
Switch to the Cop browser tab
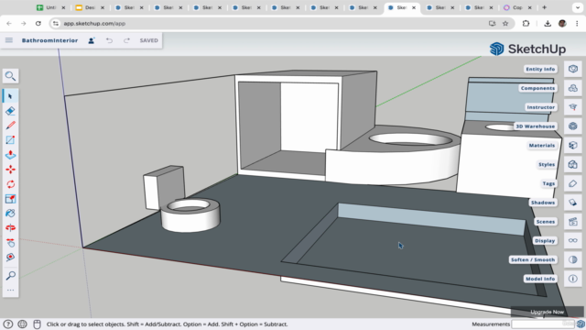point(517,7)
